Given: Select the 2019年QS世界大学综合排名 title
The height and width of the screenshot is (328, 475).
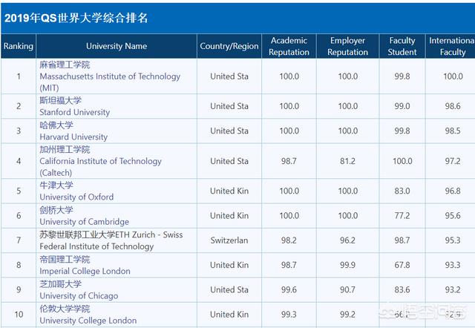Looking at the screenshot, I should click(x=76, y=18).
